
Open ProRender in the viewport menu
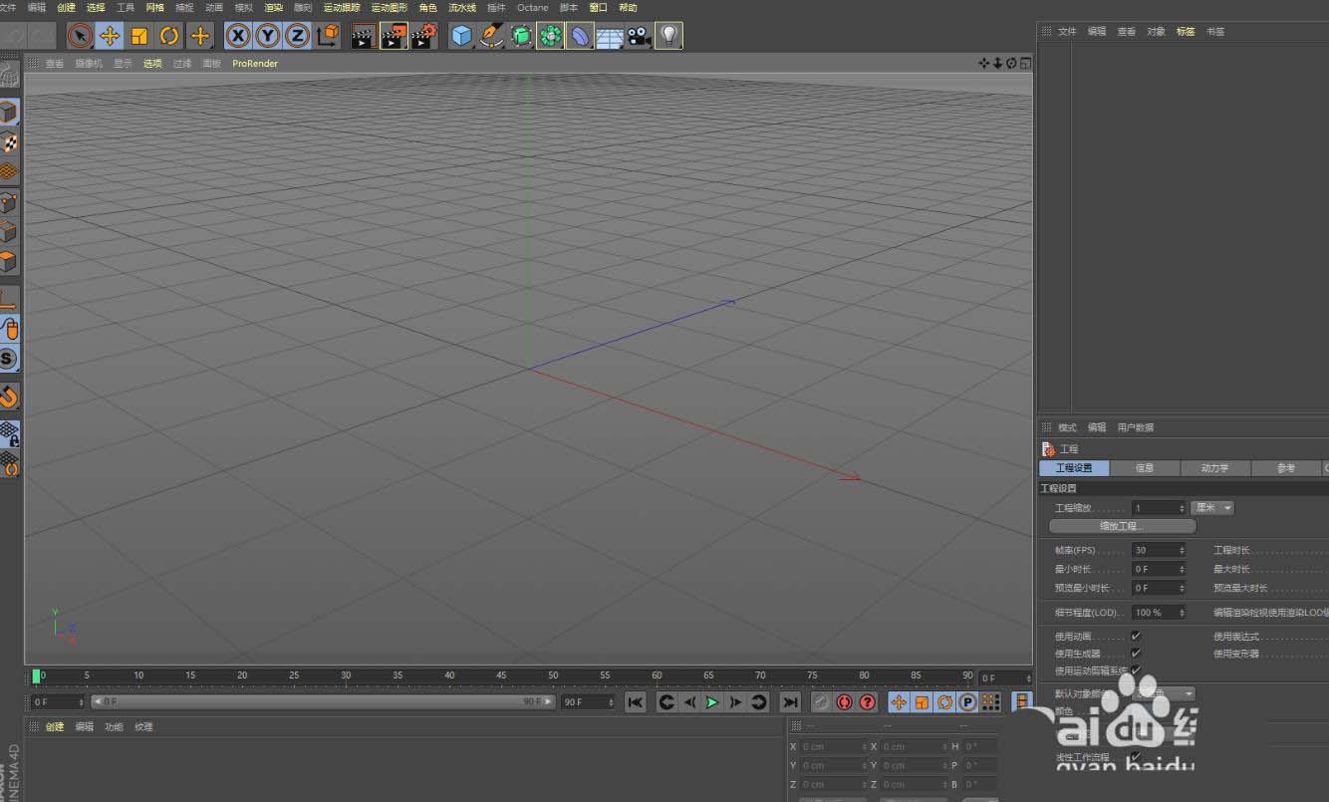pyautogui.click(x=255, y=64)
